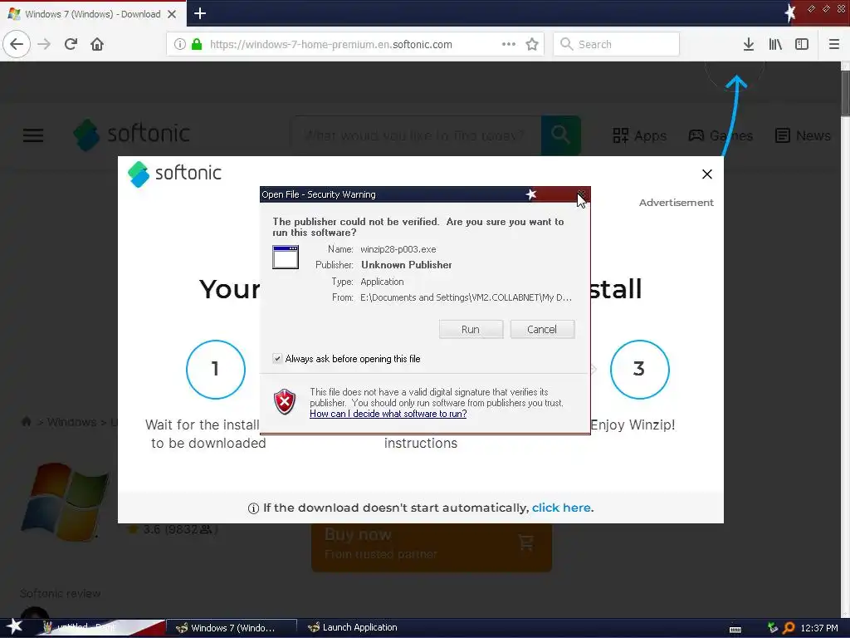
Task: Open page actions three-dot menu
Action: coord(509,44)
